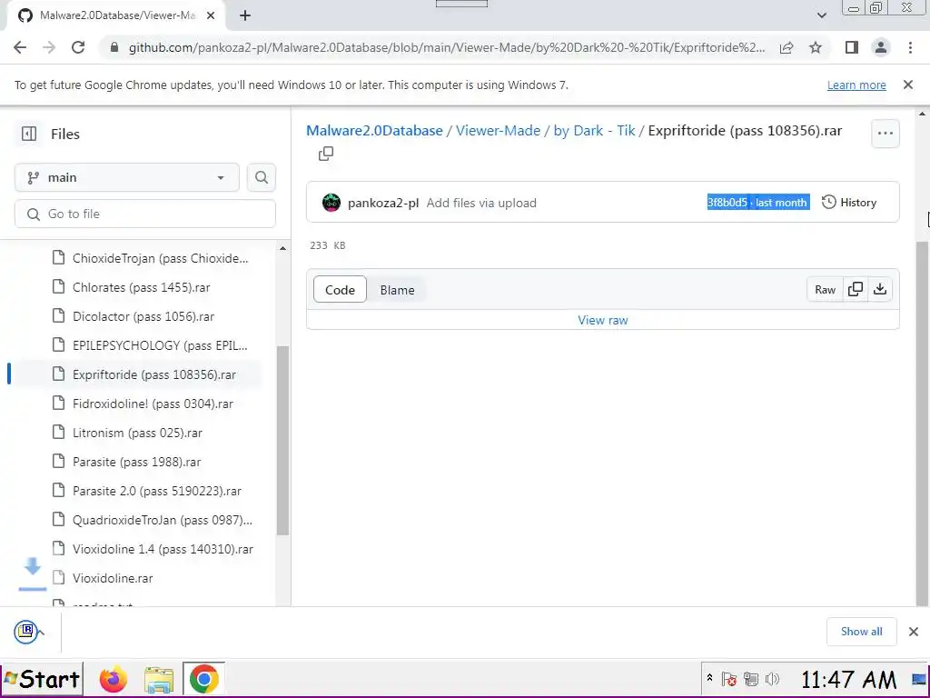This screenshot has width=930, height=698.
Task: Open the downloaded rar item in shelf
Action: pos(25,632)
